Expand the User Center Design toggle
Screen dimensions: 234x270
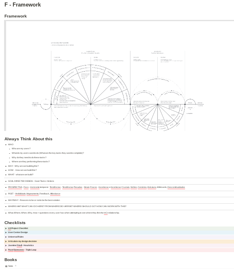pyautogui.click(x=6, y=233)
